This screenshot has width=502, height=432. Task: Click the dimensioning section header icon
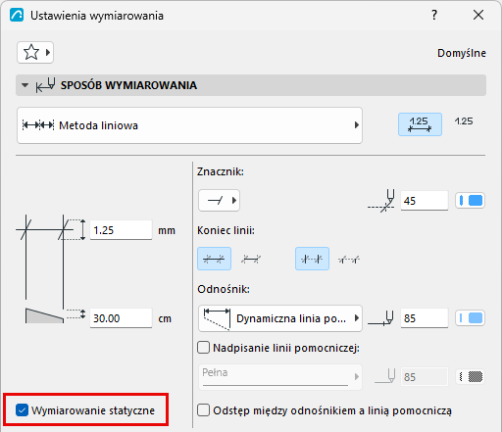pos(46,85)
